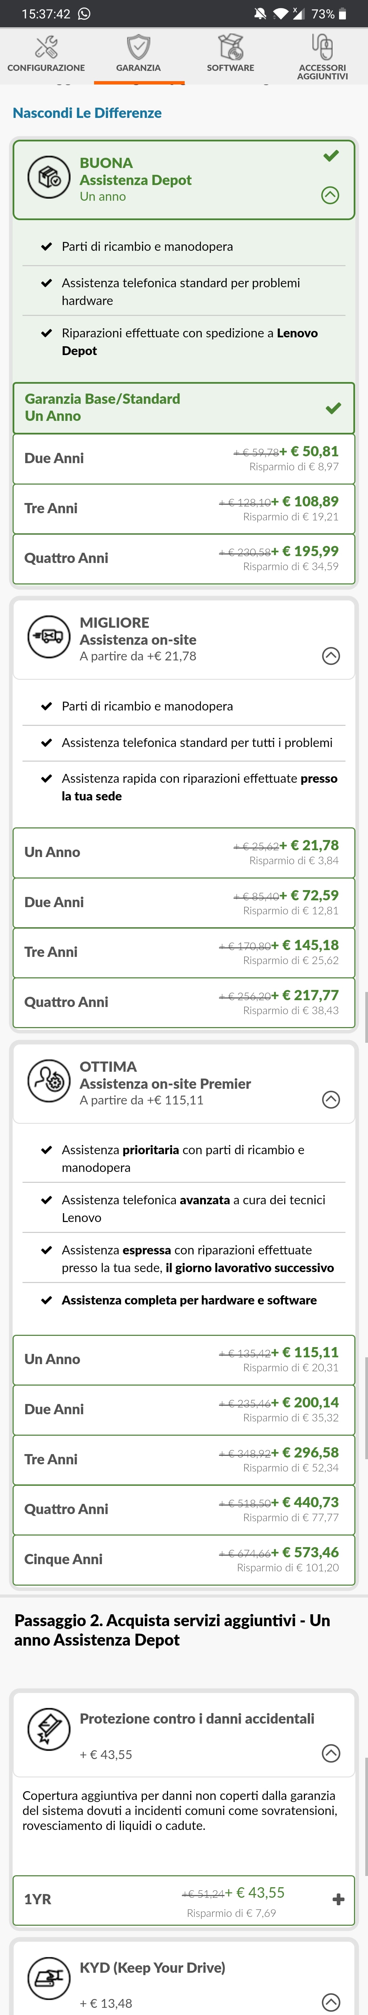Viewport: 368px width, 2015px height.
Task: Choose on-site Tre Anni for €145,18
Action: (184, 952)
